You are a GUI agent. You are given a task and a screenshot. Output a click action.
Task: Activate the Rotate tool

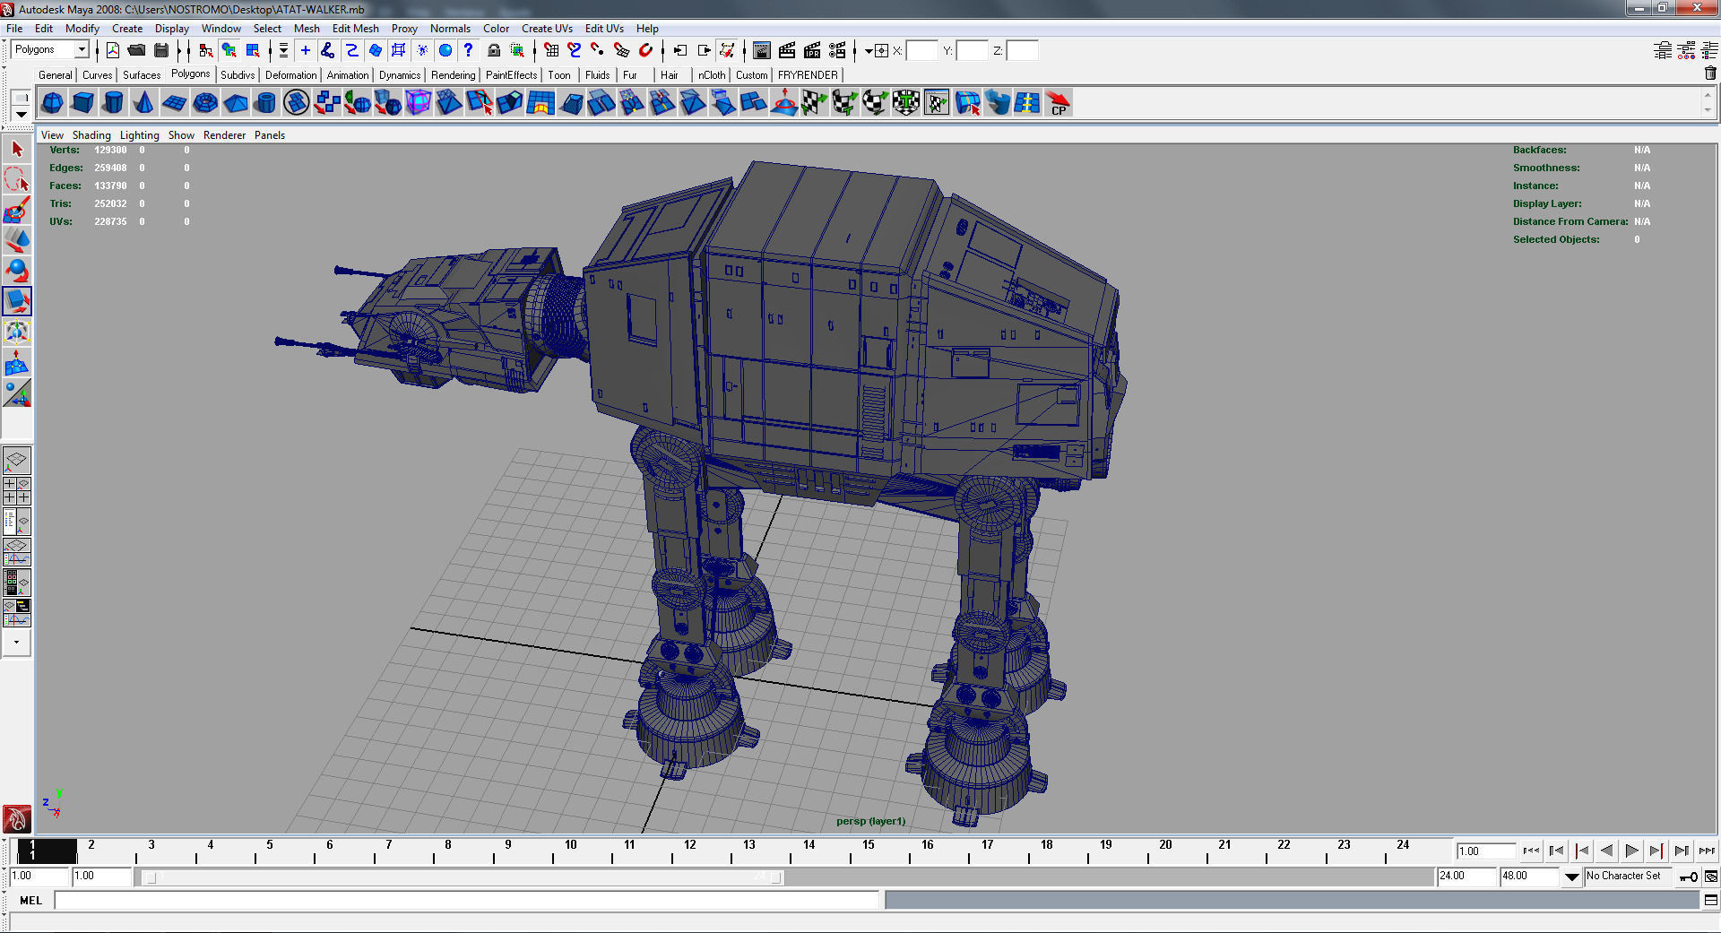point(17,272)
